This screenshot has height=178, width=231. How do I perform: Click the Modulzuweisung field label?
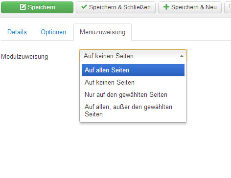24,57
